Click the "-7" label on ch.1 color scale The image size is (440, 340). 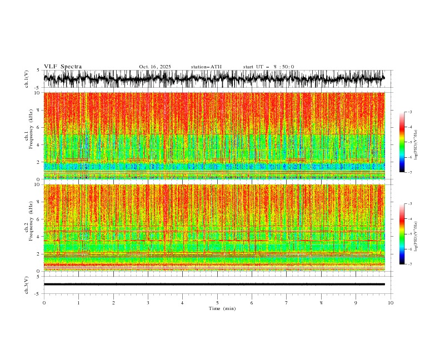tap(410, 173)
